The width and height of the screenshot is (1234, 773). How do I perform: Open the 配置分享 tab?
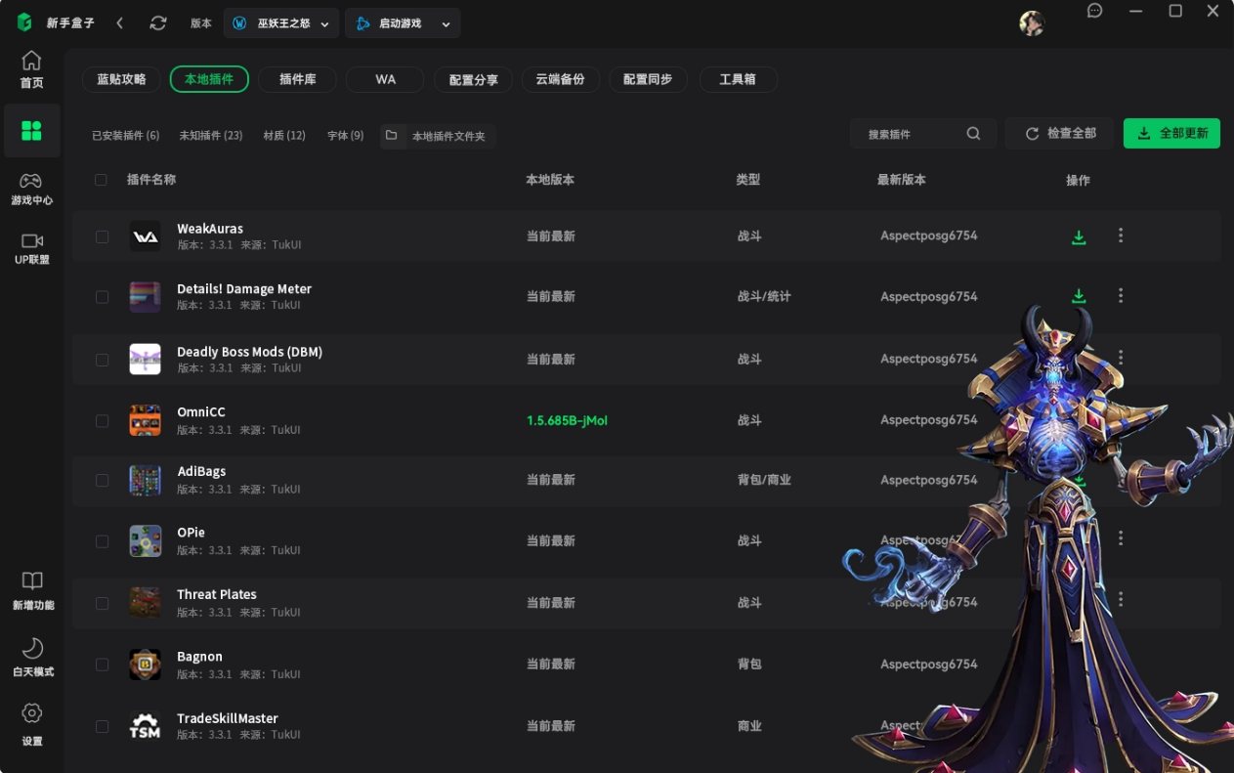(x=473, y=79)
